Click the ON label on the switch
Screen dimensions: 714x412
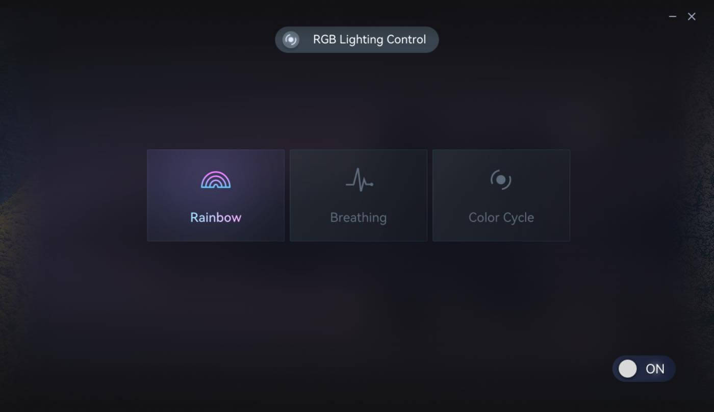click(x=655, y=369)
